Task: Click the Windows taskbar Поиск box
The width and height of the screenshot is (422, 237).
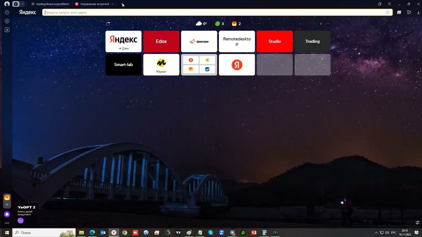Action: [x=44, y=233]
